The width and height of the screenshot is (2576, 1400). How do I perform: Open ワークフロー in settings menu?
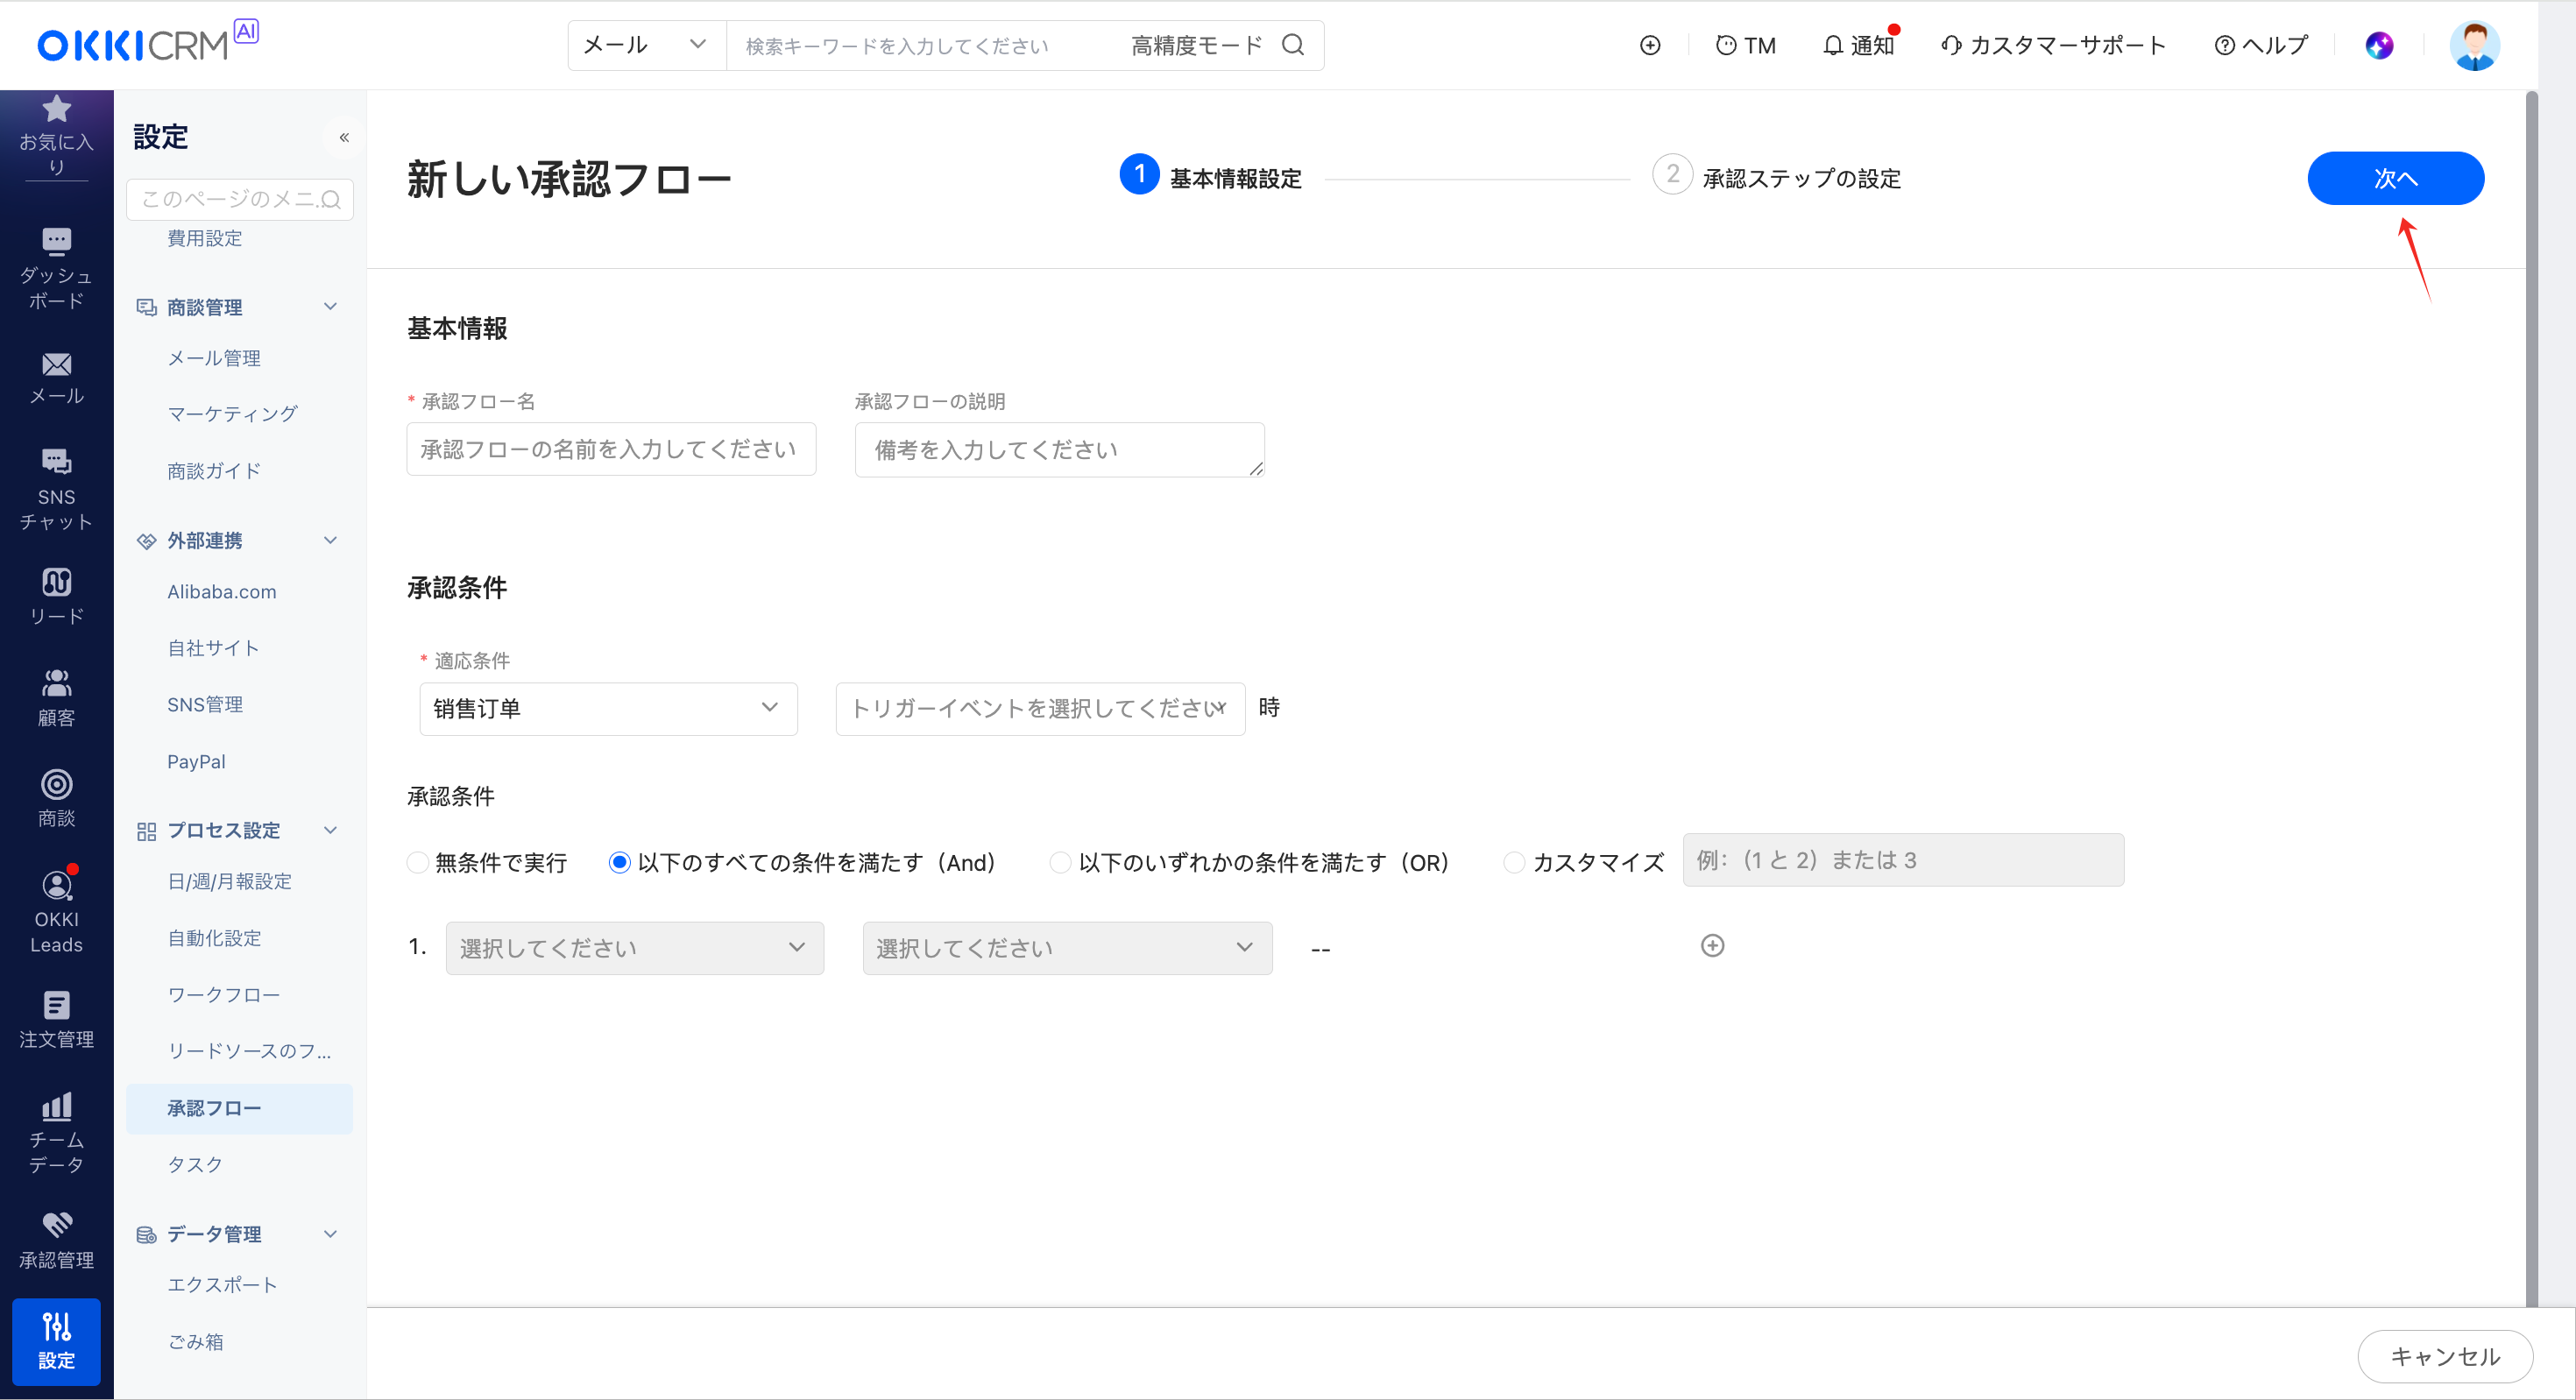pyautogui.click(x=223, y=995)
